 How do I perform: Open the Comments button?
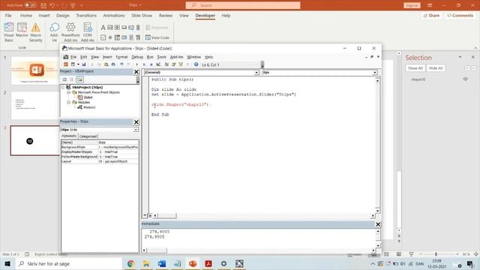[460, 15]
